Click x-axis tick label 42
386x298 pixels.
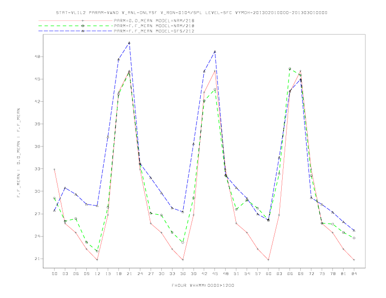[x=204, y=274]
